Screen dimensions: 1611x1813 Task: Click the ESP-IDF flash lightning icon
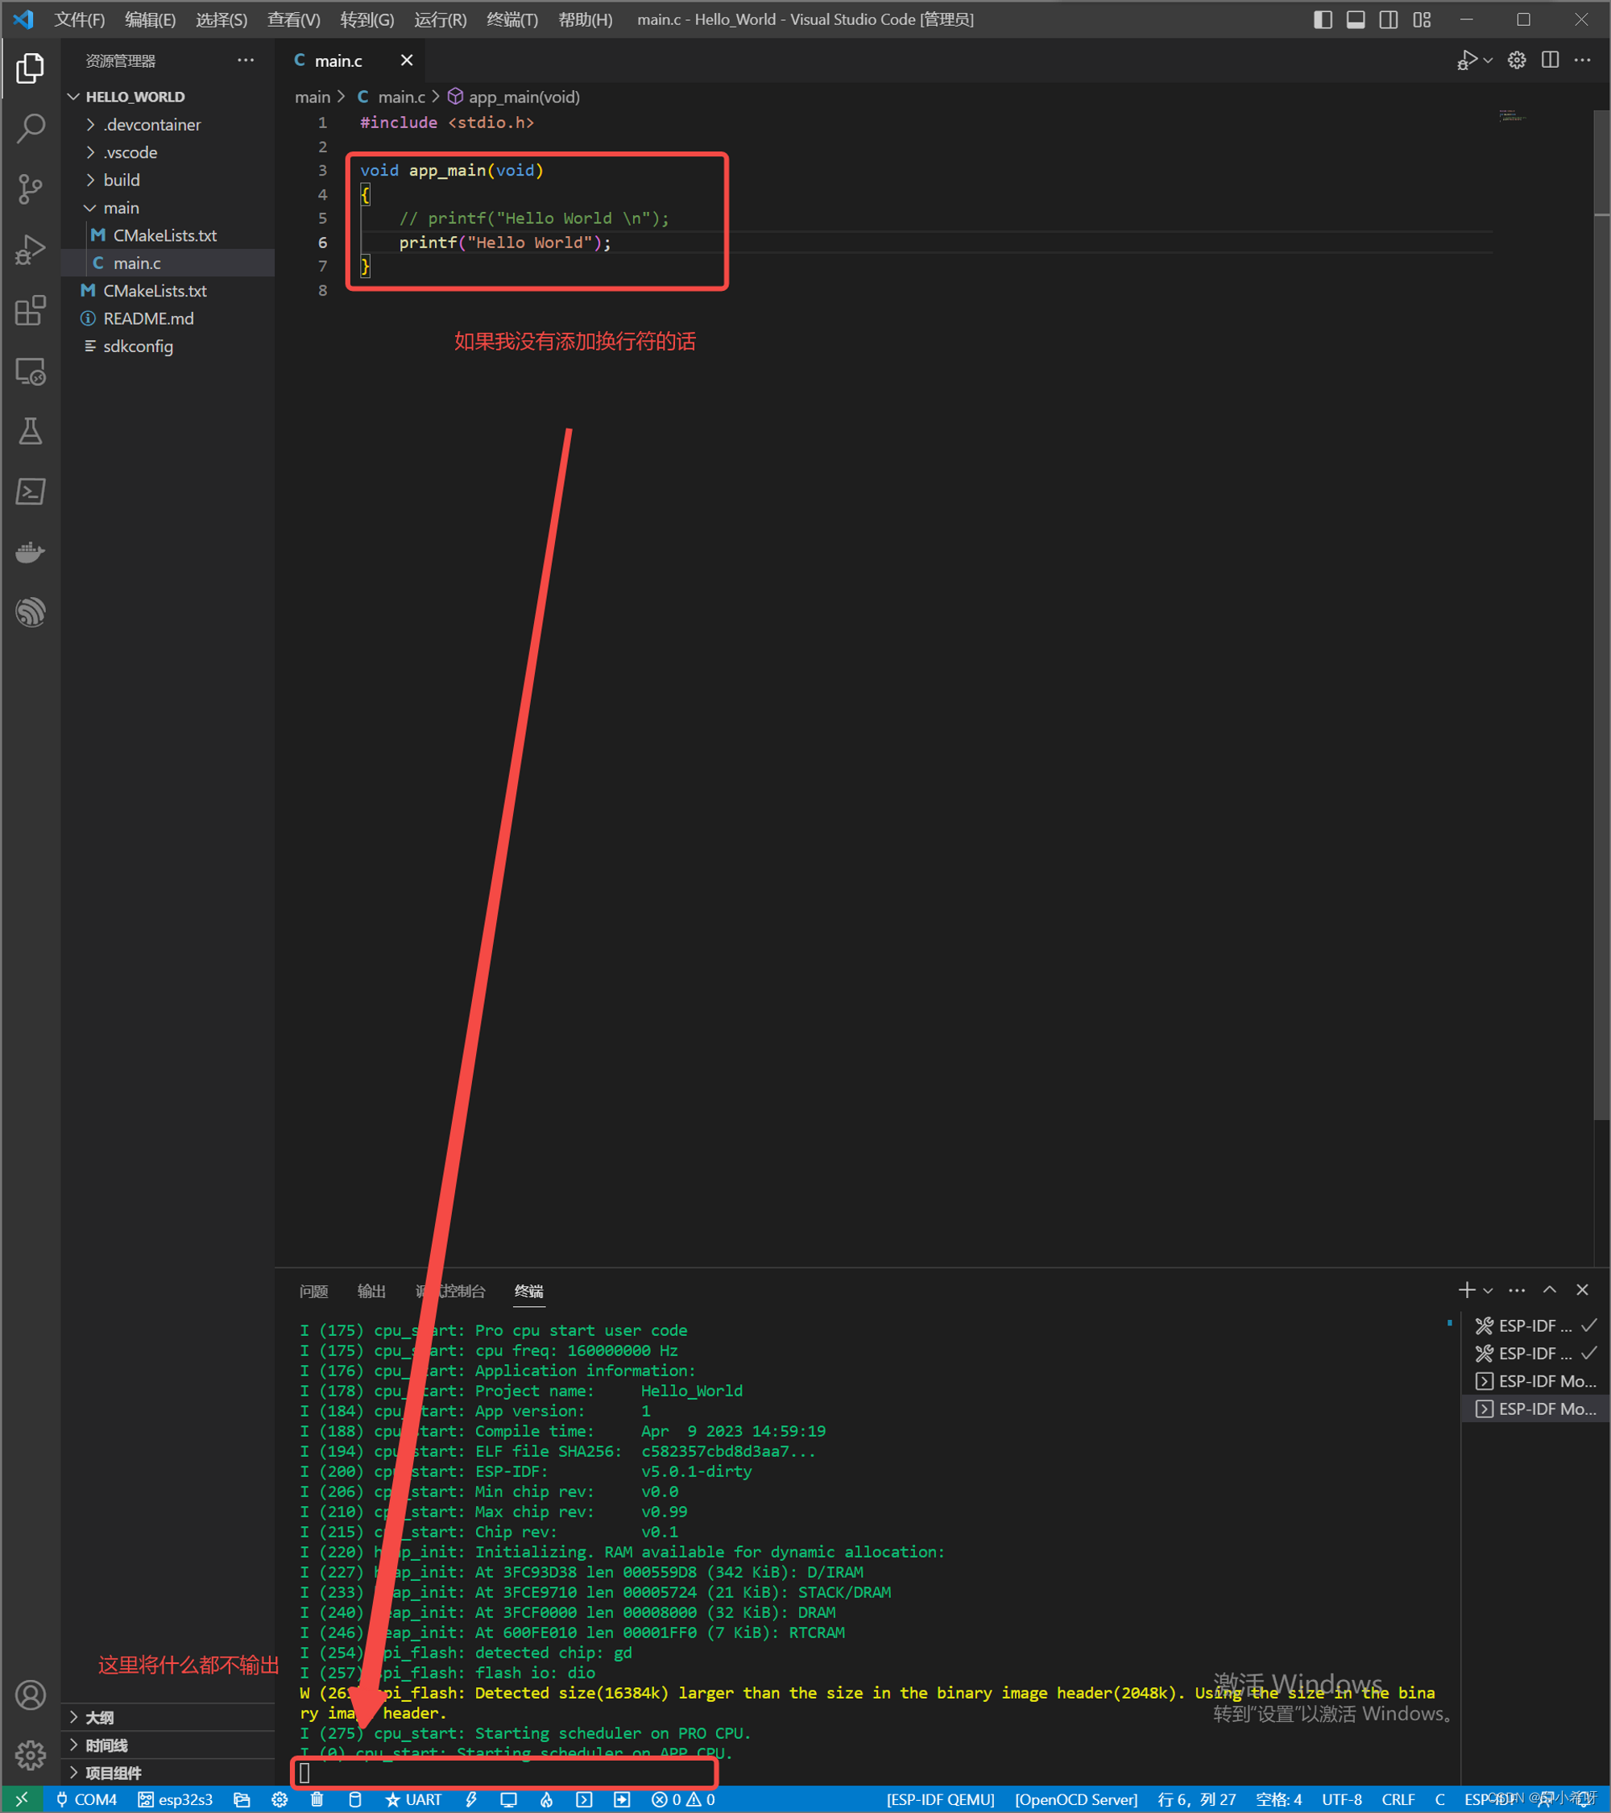[470, 1798]
